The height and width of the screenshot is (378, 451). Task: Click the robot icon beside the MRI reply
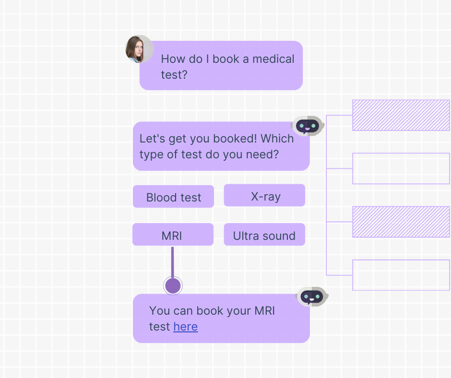point(312,297)
